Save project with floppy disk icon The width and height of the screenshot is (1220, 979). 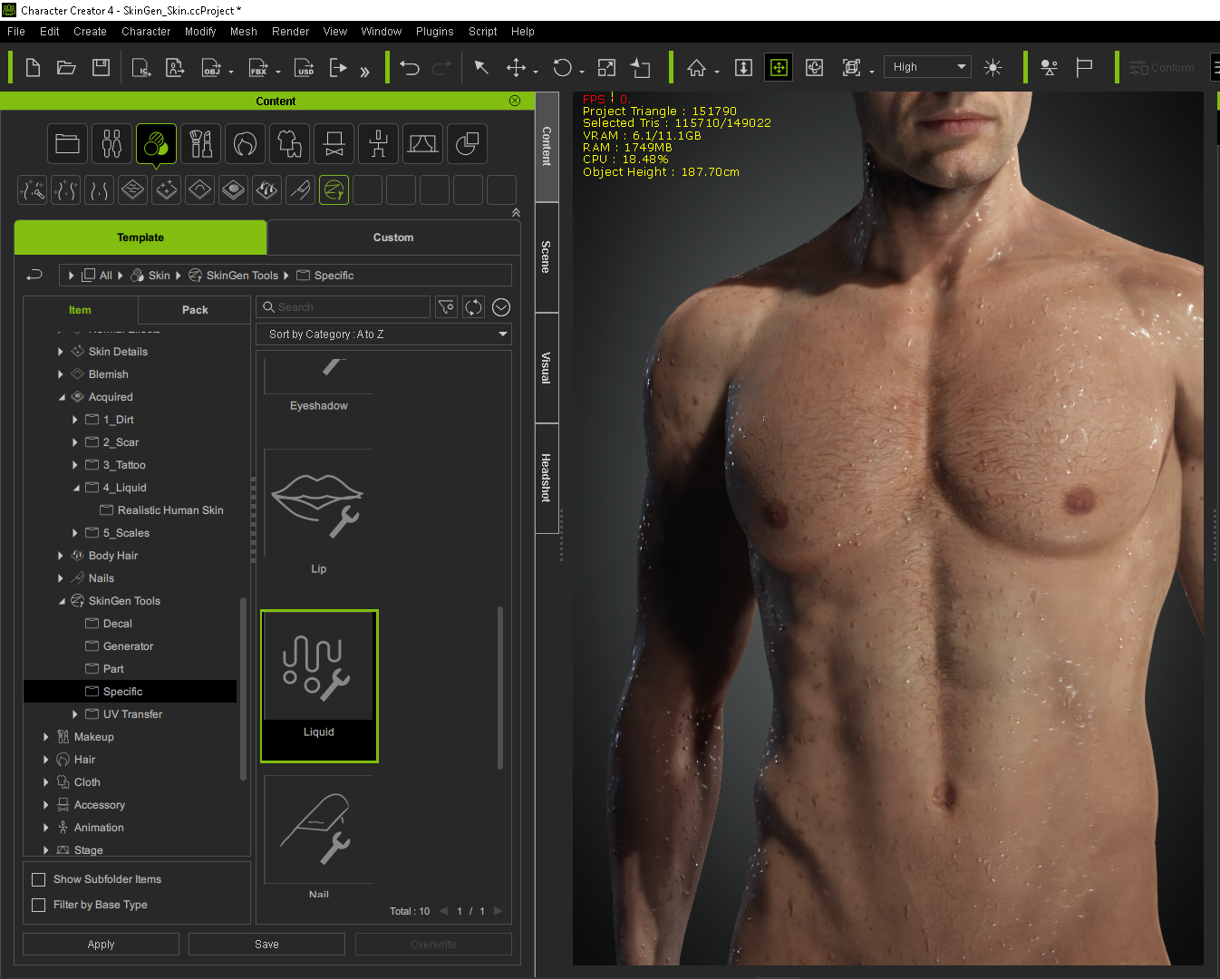click(x=101, y=68)
